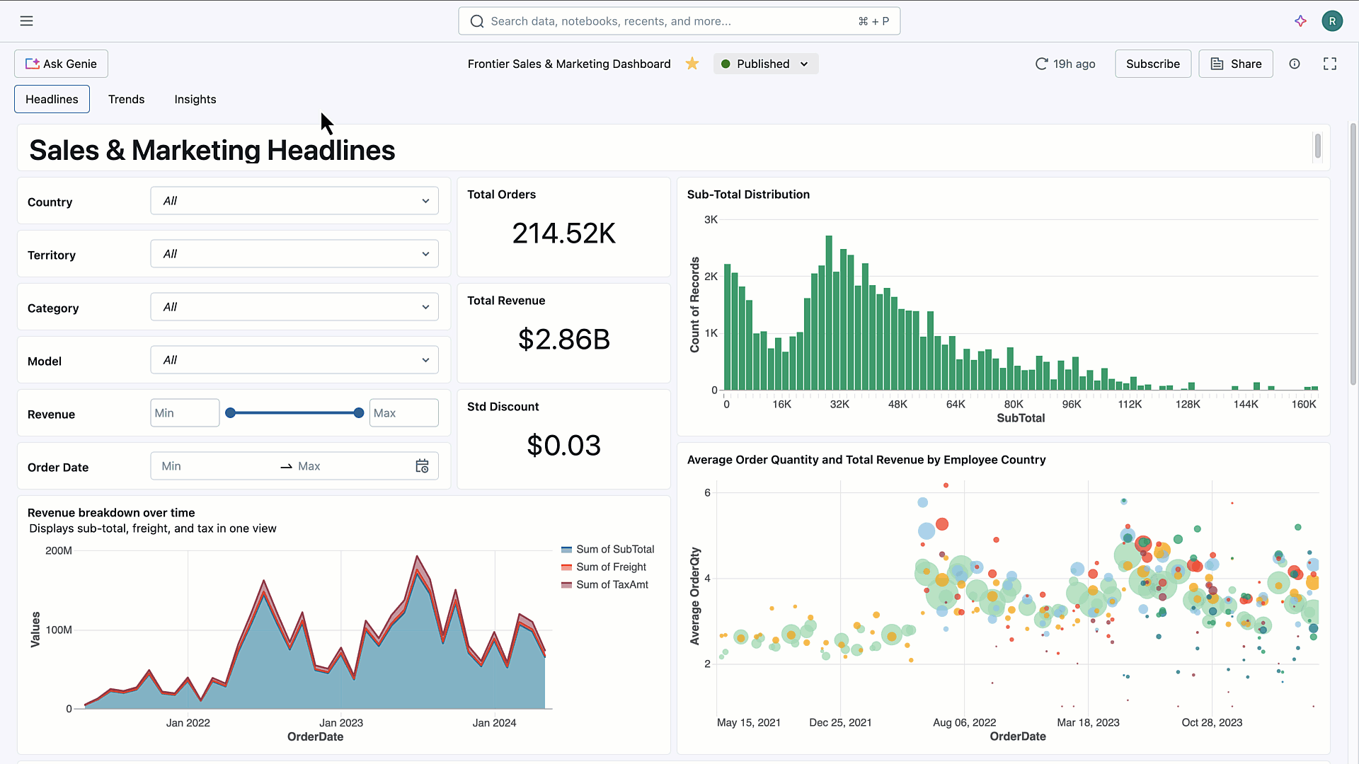Click the Subscribe button
Screen dimensions: 1359x764
pos(1152,64)
